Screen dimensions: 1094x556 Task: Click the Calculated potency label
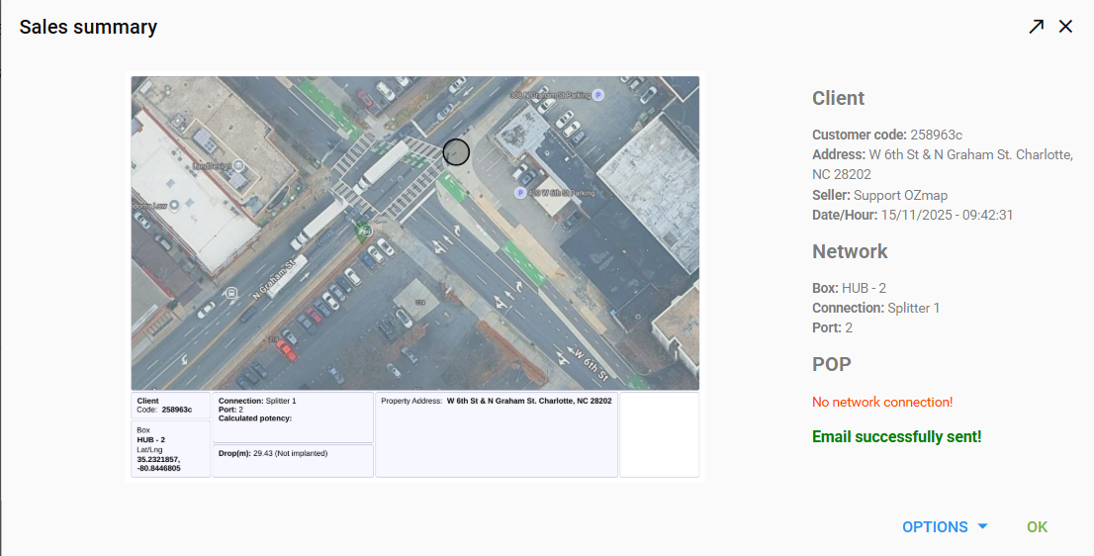coord(254,418)
